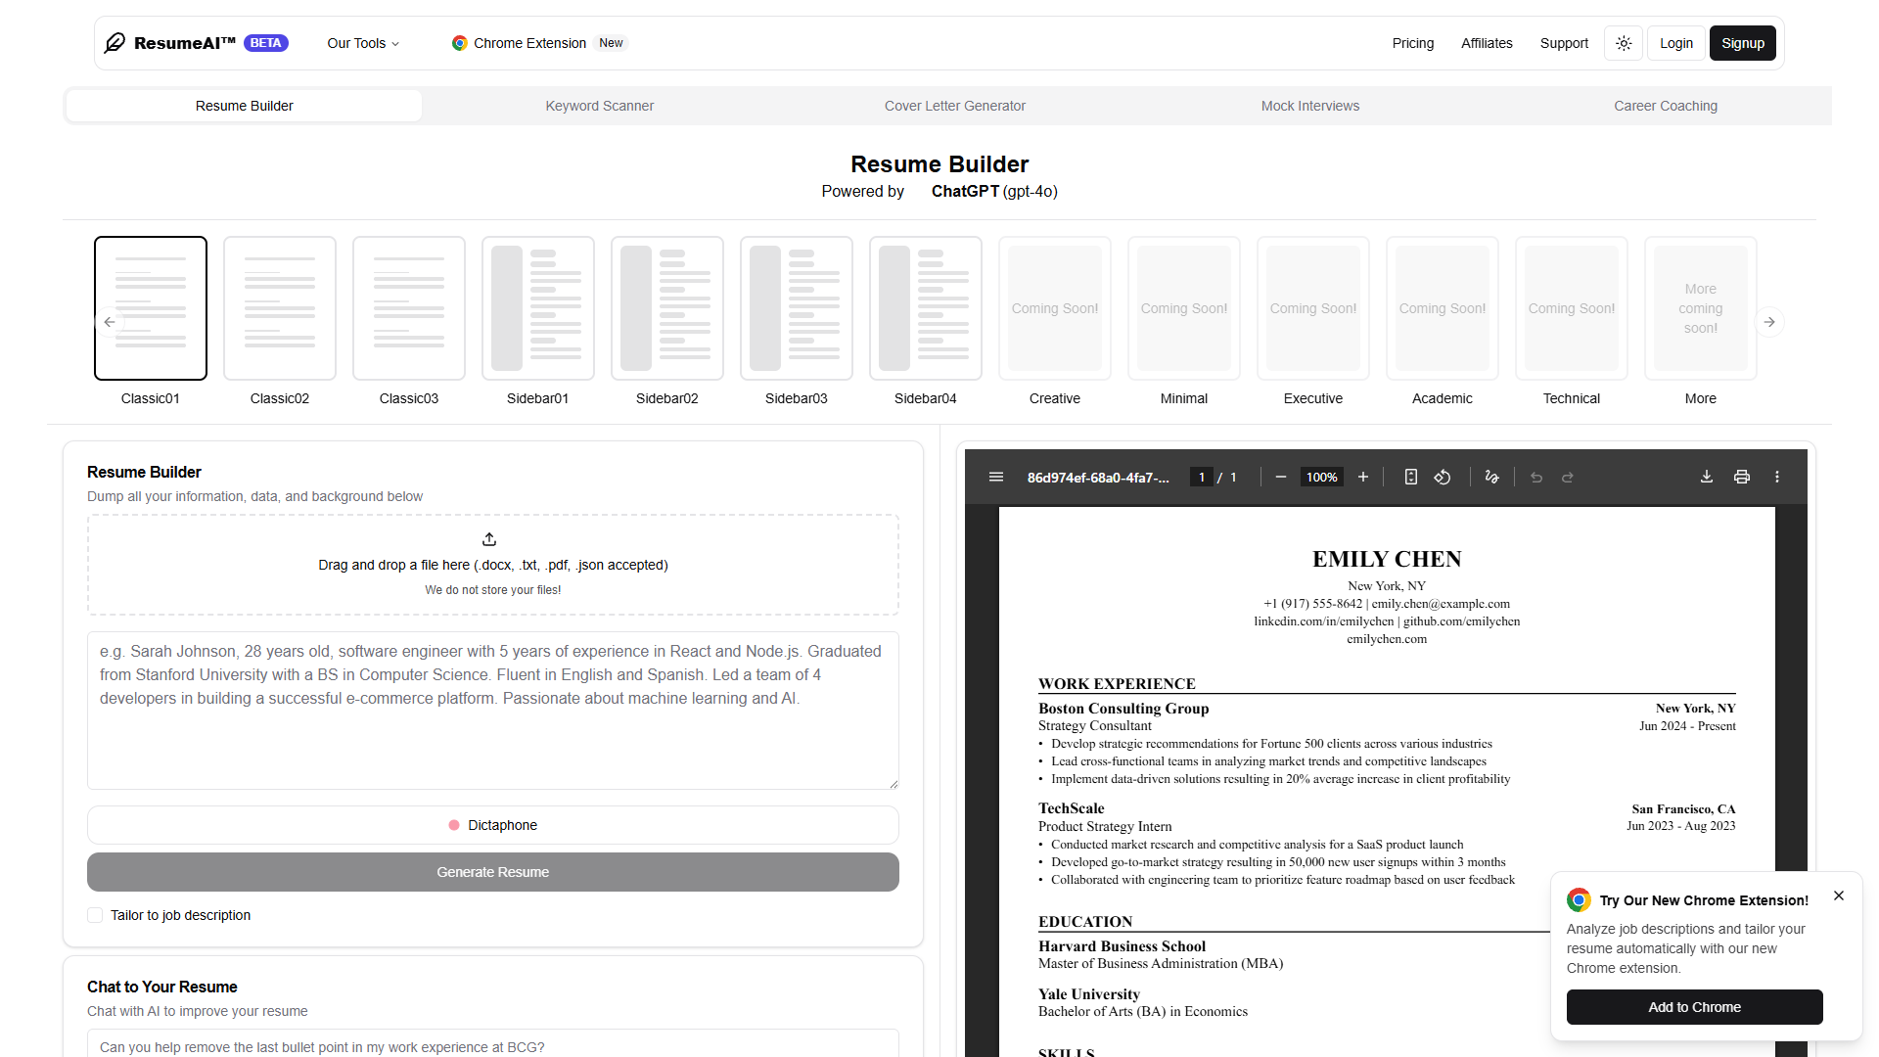
Task: Show previous templates with left arrow
Action: point(110,322)
